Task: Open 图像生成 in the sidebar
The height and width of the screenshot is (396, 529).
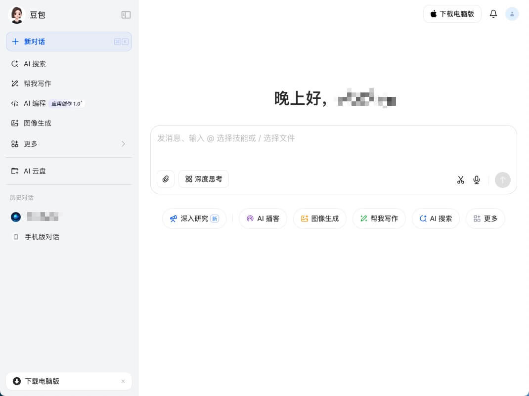Action: click(x=69, y=123)
